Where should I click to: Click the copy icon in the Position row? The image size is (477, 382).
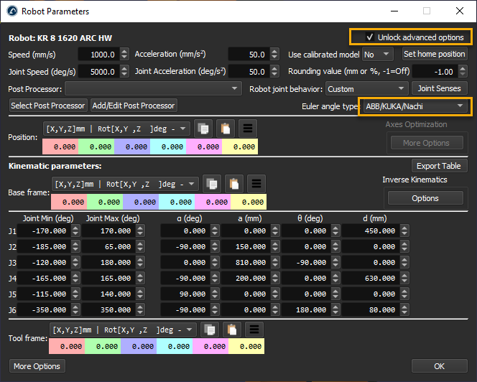pyautogui.click(x=205, y=129)
